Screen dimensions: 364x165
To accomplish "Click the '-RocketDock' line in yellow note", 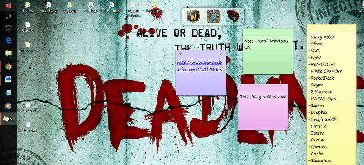I will [321, 78].
